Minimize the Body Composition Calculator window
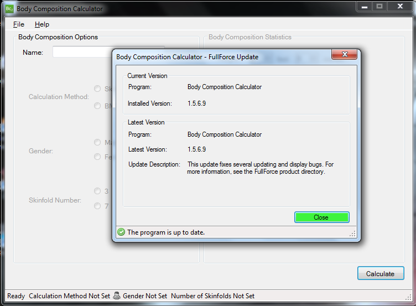This screenshot has height=306, width=416. coord(365,7)
